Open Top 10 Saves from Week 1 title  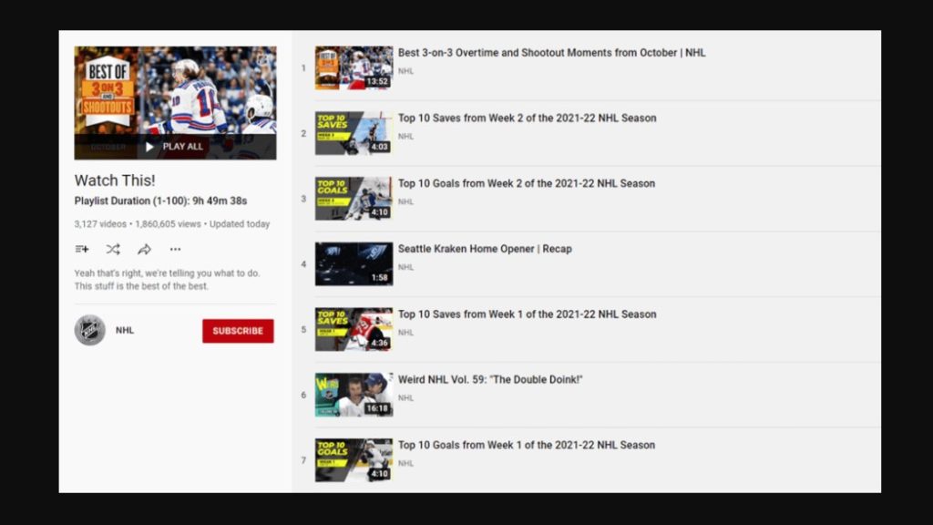click(528, 314)
